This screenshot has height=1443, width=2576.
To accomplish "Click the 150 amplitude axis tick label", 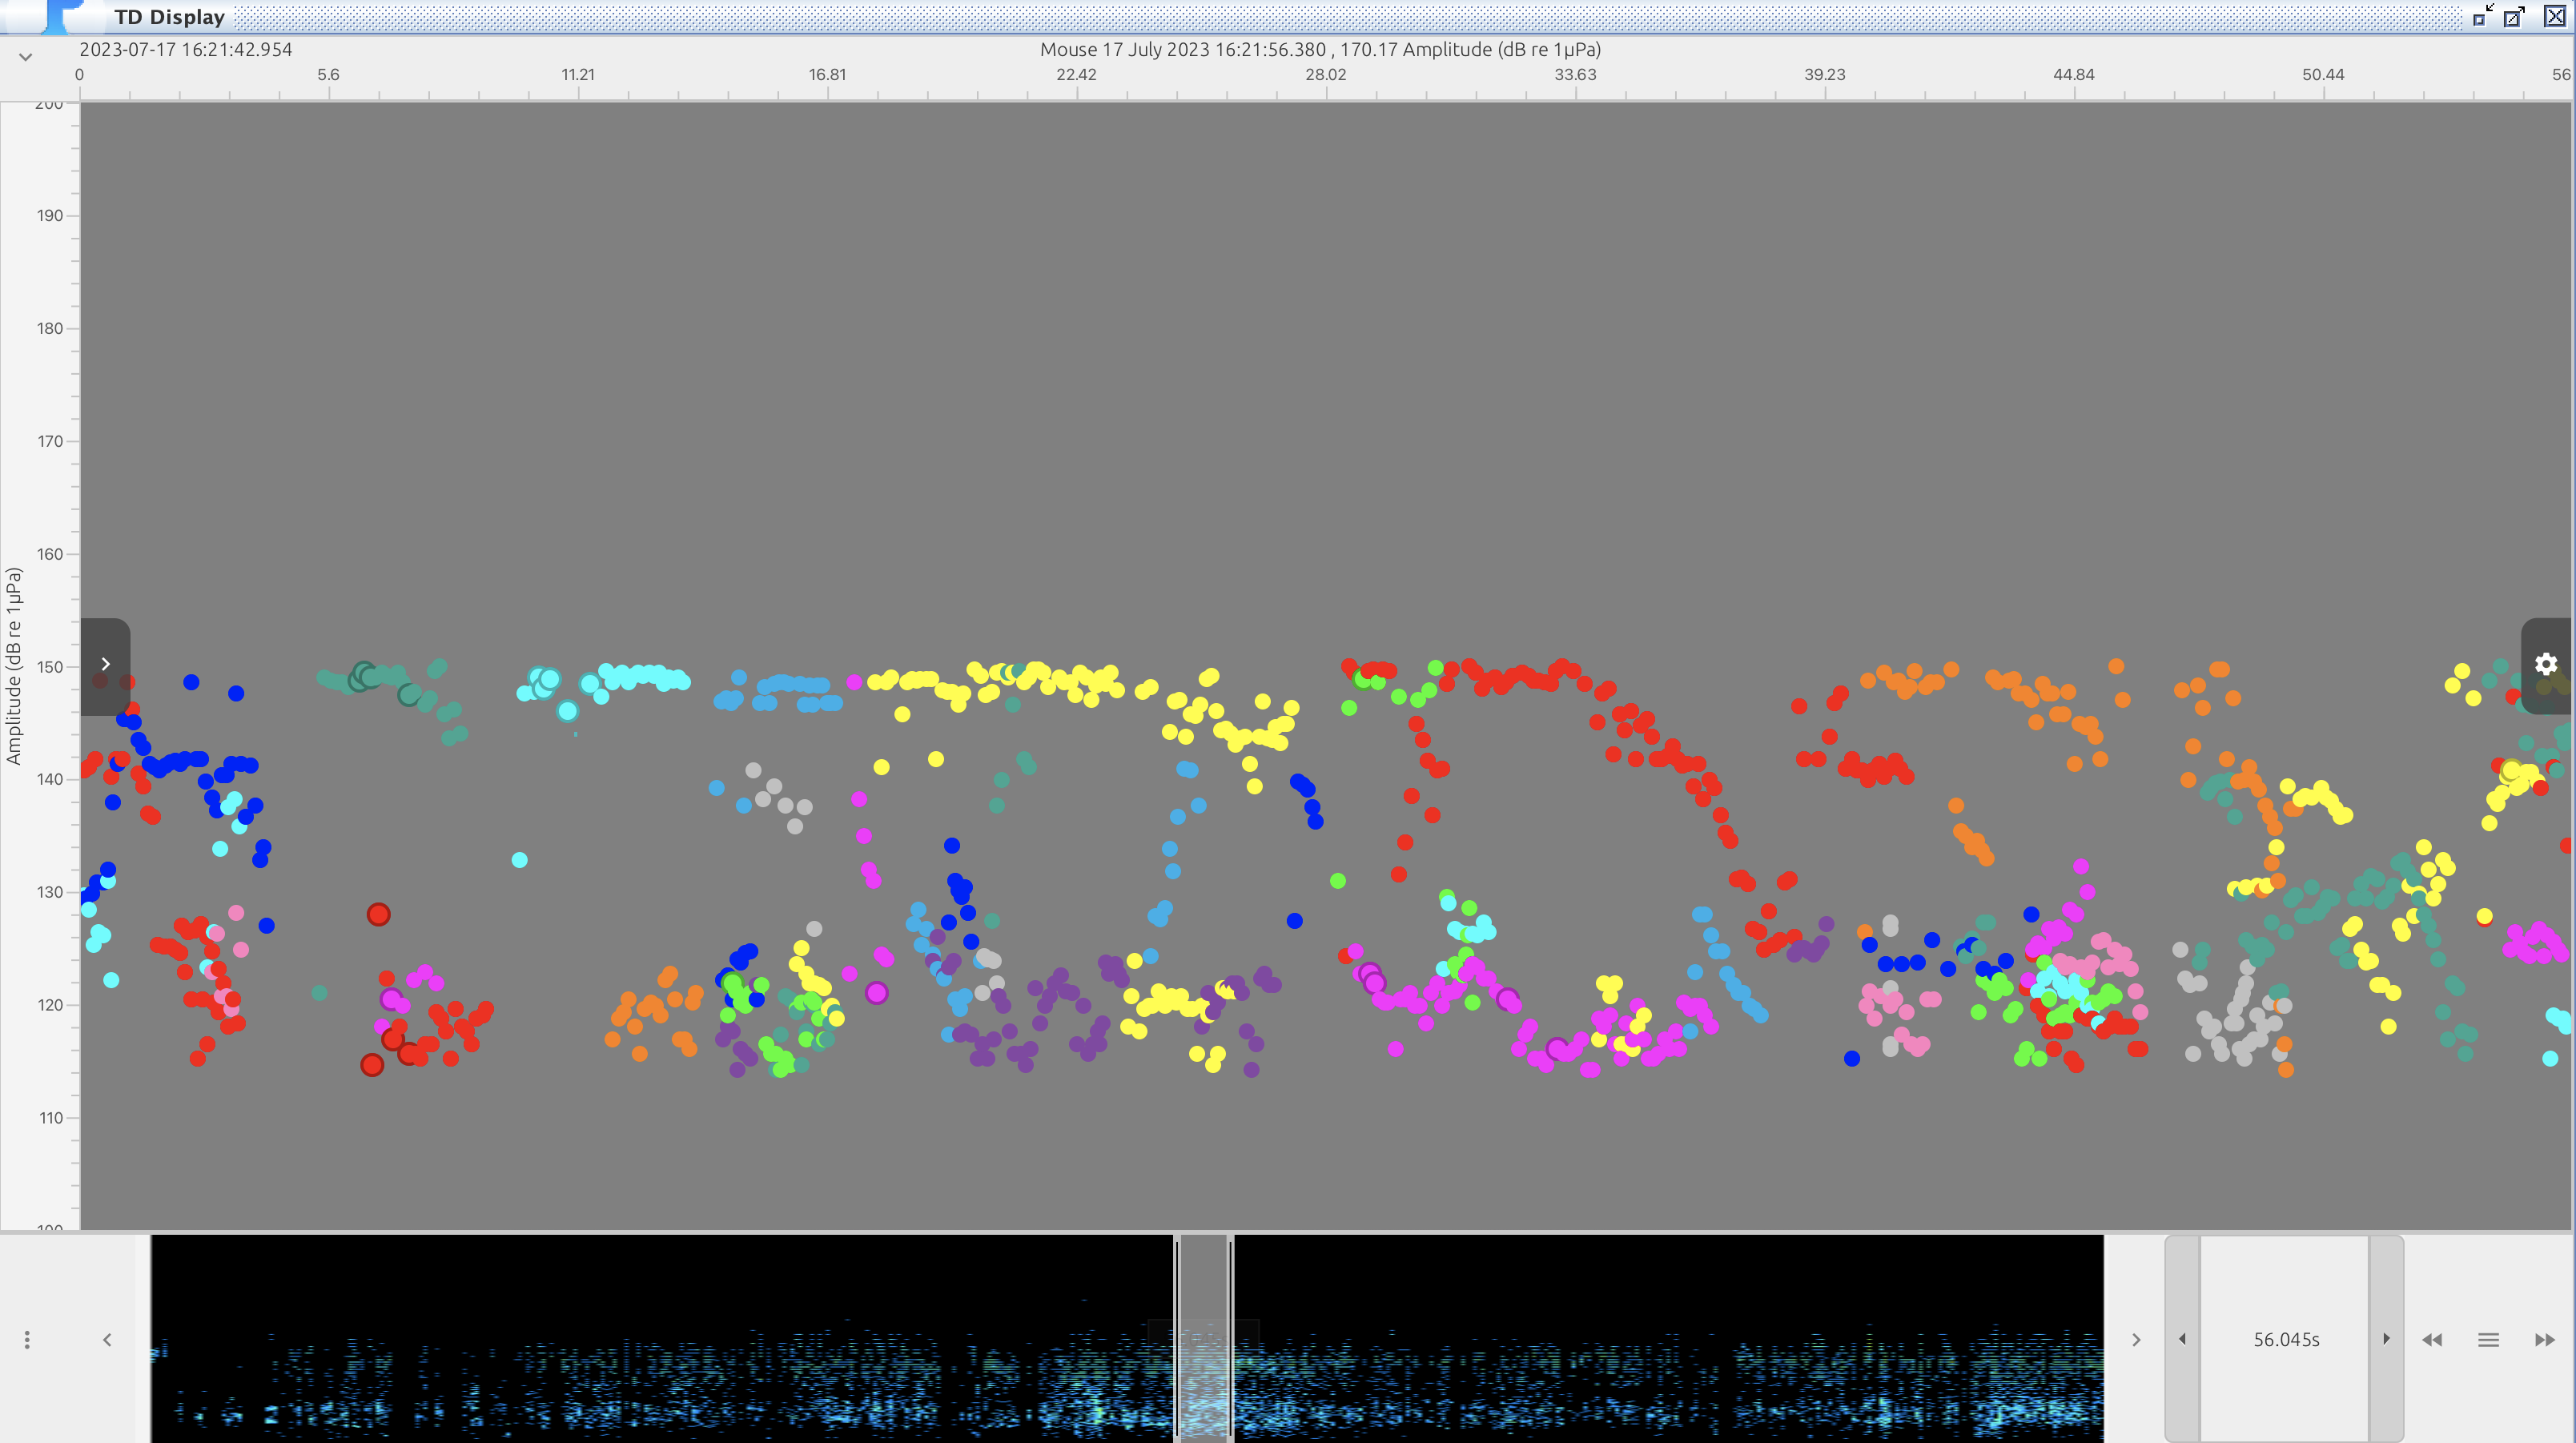I will [50, 667].
